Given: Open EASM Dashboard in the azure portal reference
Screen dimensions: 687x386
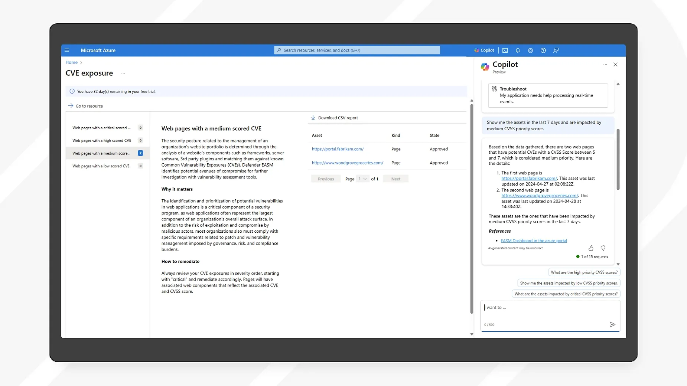Looking at the screenshot, I should [534, 241].
